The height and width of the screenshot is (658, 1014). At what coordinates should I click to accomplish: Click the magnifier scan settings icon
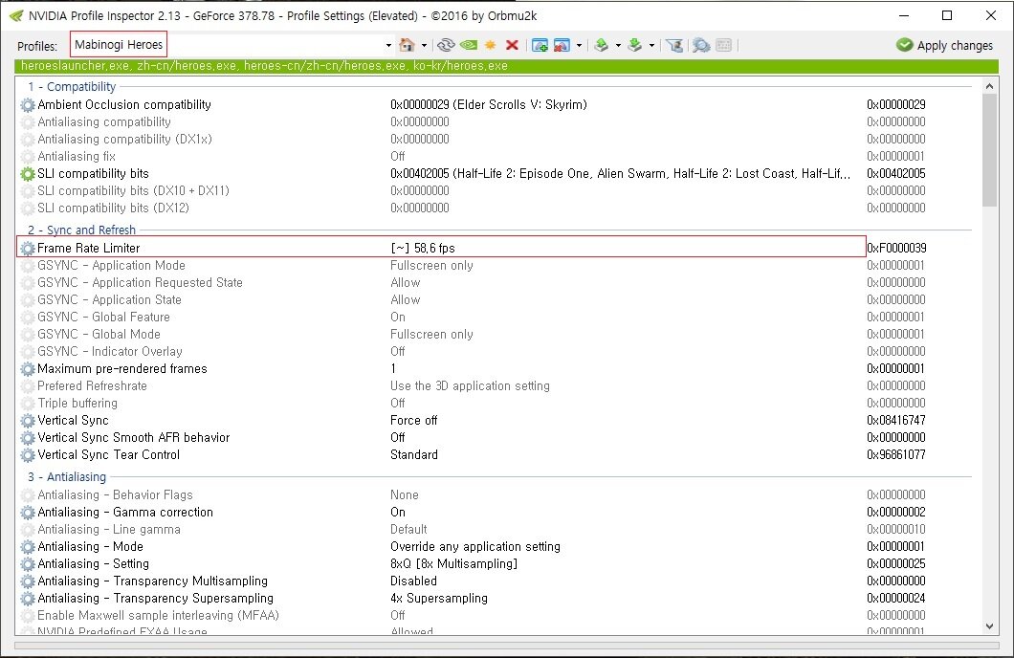[701, 45]
